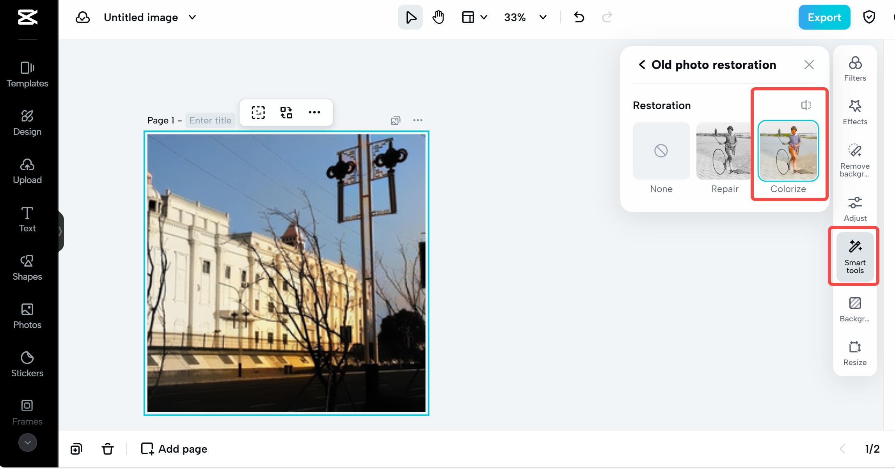
Task: Select the hand pan tool
Action: [438, 17]
